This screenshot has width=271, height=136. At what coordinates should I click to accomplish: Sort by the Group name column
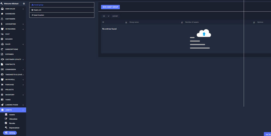182,22
